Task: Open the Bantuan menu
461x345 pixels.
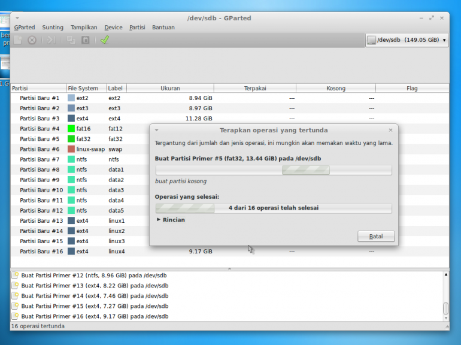Action: (x=163, y=28)
